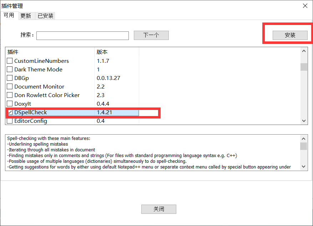Click the description panel scrollbar up arrow
Viewport: 313px width, 226px height.
click(304, 139)
